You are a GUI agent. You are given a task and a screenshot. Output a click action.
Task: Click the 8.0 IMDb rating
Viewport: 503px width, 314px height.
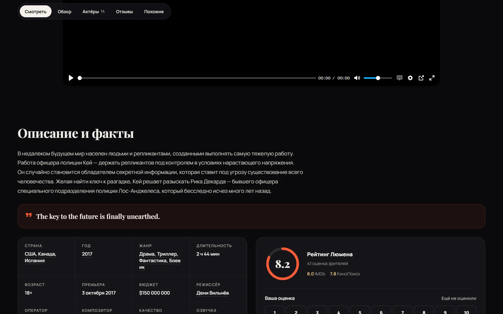click(x=316, y=274)
